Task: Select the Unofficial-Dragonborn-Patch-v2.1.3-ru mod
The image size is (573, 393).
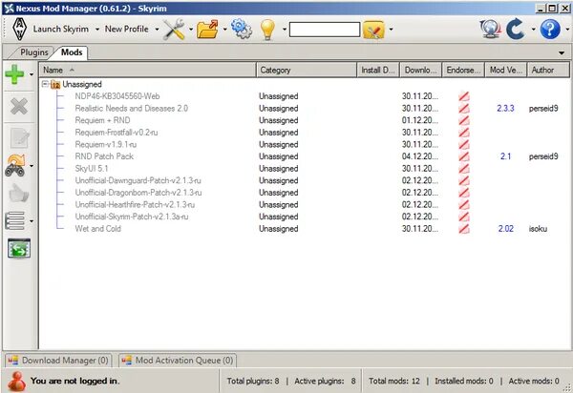Action: (x=138, y=193)
